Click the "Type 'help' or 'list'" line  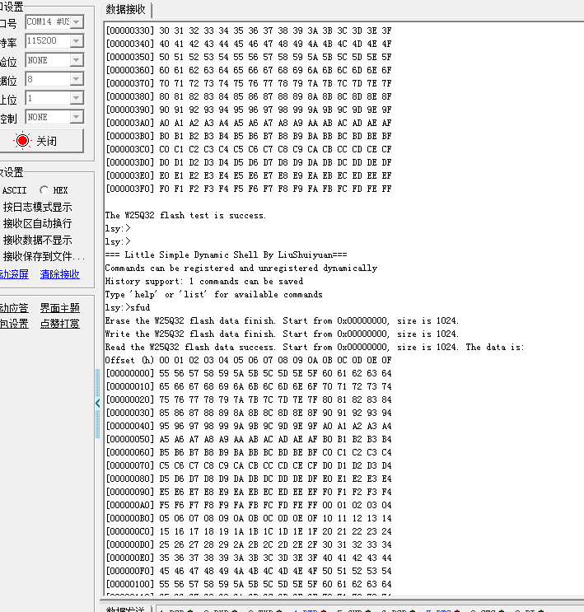(214, 294)
